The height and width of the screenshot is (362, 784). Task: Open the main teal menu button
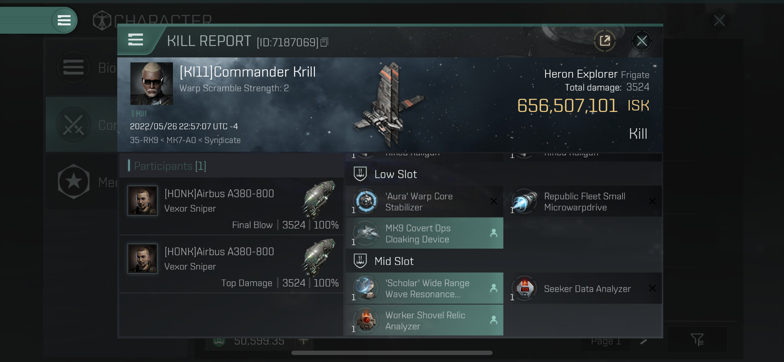[64, 20]
